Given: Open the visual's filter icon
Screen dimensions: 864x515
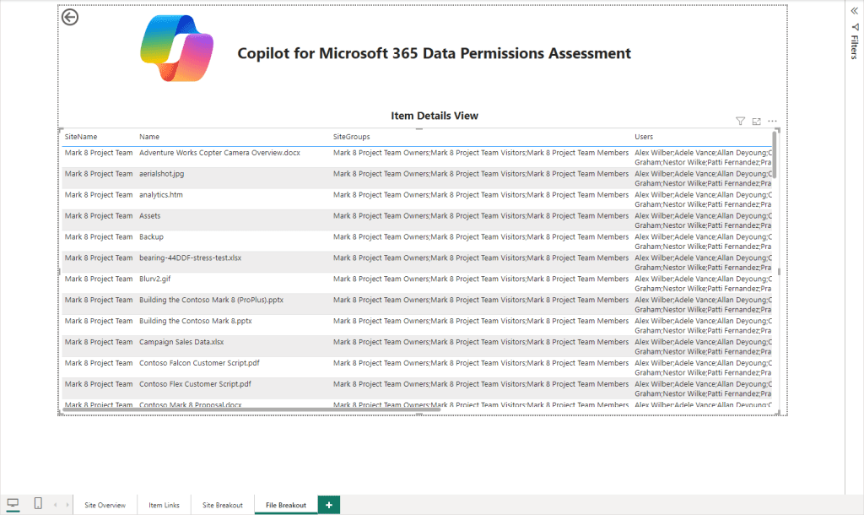Looking at the screenshot, I should click(x=740, y=122).
